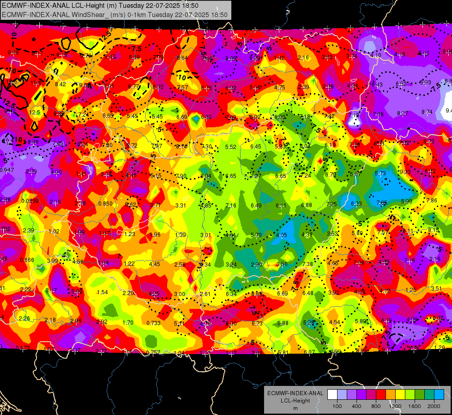Click the wind shear value 2.20
This screenshot has width=452, height=415.
click(128, 293)
